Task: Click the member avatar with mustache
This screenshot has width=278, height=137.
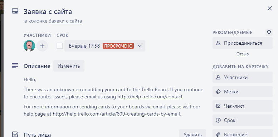Action: coord(29,46)
